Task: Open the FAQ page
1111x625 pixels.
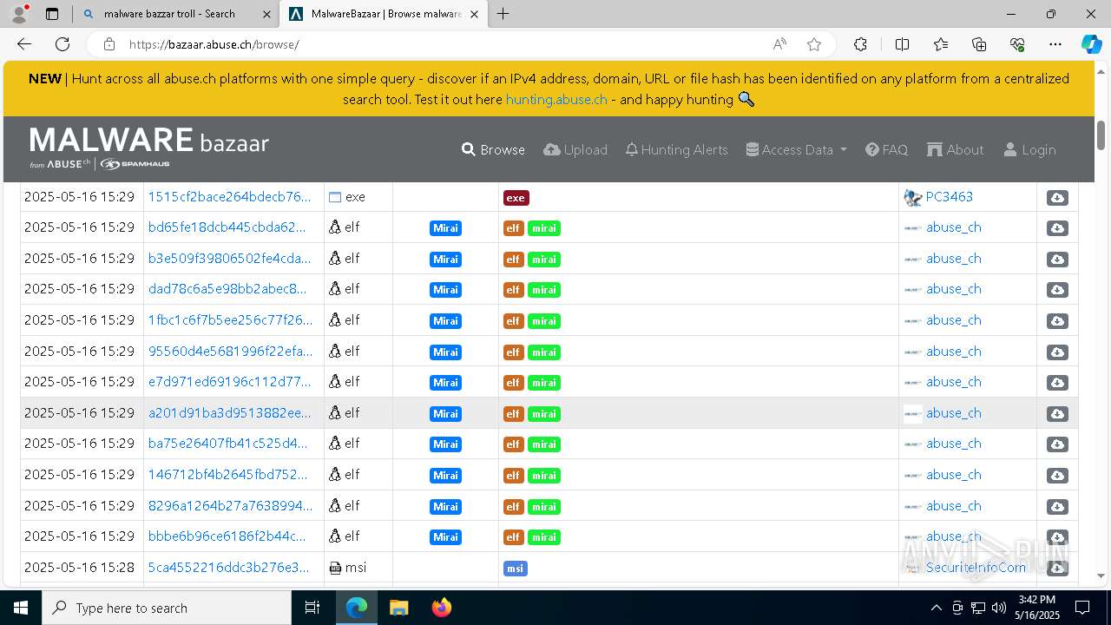Action: pyautogui.click(x=886, y=149)
